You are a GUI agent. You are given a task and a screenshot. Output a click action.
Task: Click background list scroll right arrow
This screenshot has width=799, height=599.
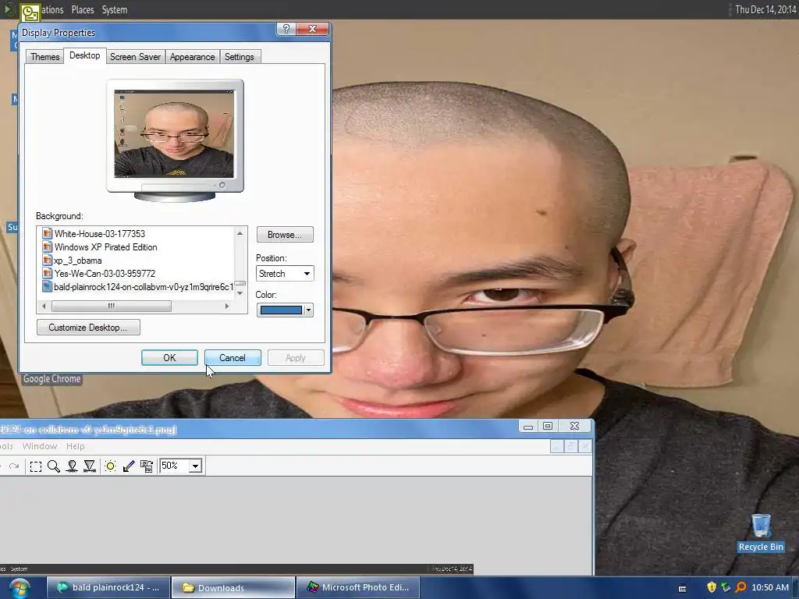(x=227, y=306)
